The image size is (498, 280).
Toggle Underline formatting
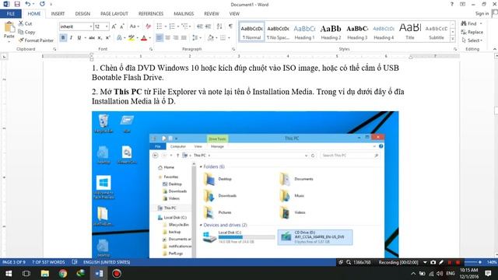pos(79,38)
